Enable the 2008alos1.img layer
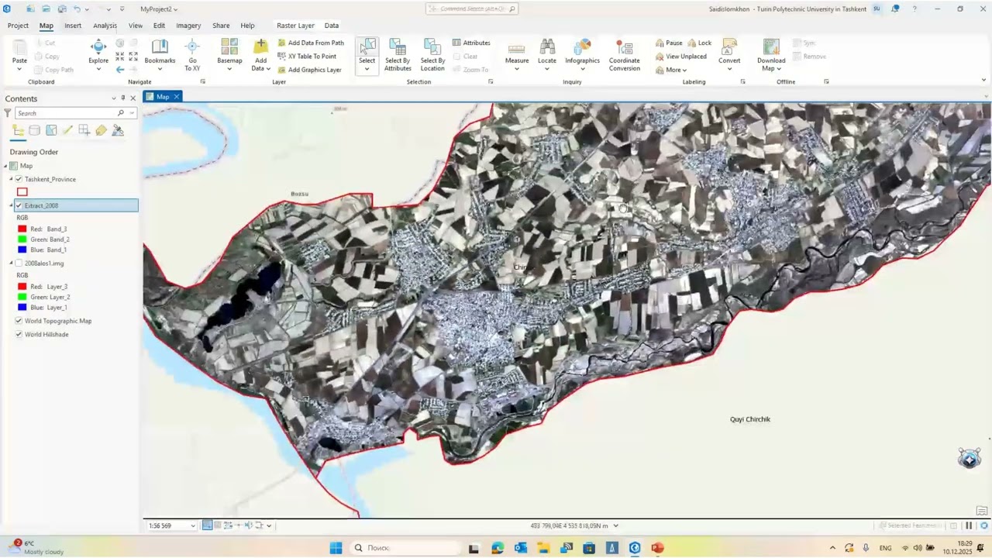 (x=19, y=263)
